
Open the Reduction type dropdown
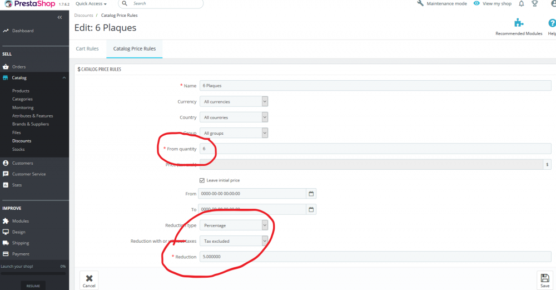pyautogui.click(x=234, y=225)
